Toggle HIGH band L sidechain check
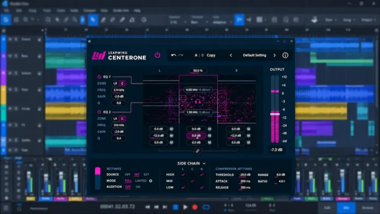The height and width of the screenshot is (214, 380). tap(183, 174)
